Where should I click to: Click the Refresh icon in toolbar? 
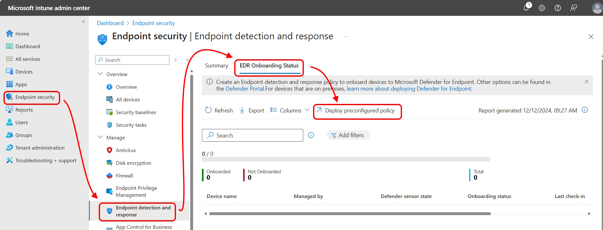tap(208, 110)
